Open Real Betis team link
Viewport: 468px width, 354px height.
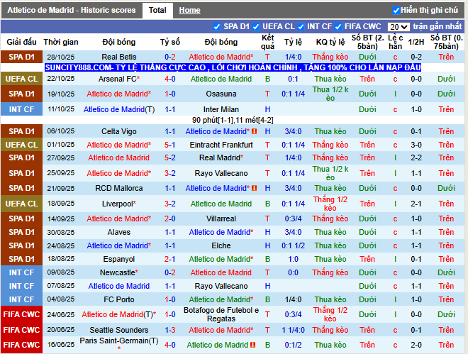[119, 57]
